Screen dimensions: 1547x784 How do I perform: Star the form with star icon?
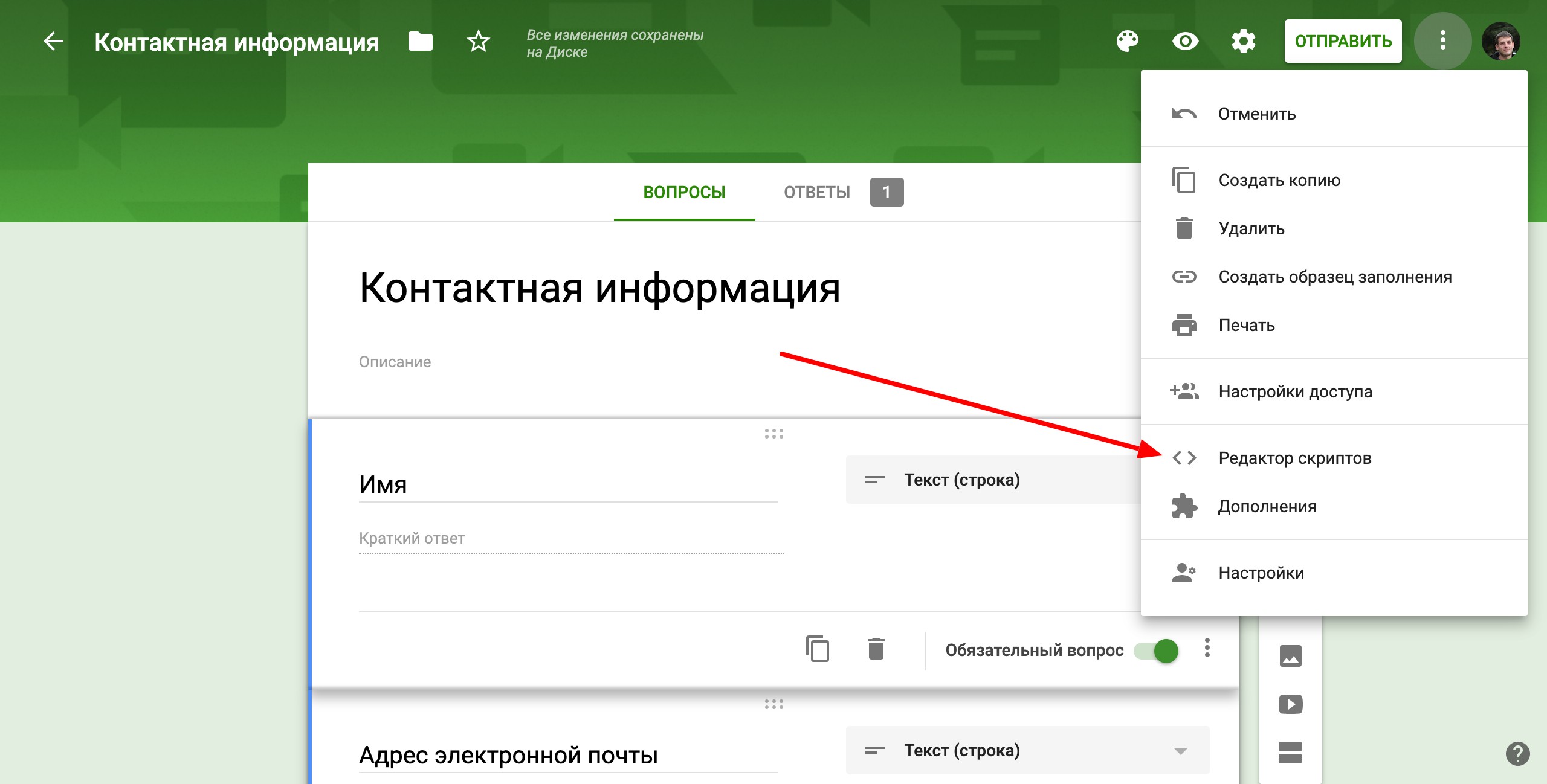click(x=479, y=42)
